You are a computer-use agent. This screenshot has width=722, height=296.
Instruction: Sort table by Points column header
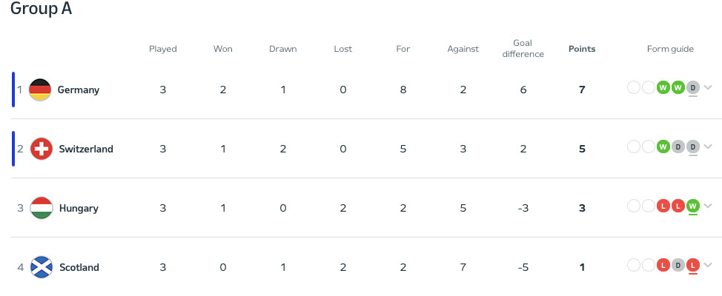click(x=582, y=49)
